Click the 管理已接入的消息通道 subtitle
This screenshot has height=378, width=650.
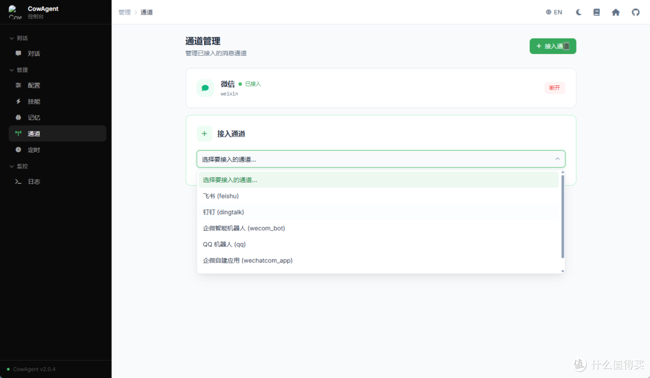point(216,53)
